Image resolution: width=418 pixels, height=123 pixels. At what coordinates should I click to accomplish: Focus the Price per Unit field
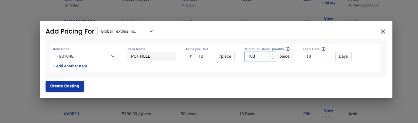tap(205, 56)
